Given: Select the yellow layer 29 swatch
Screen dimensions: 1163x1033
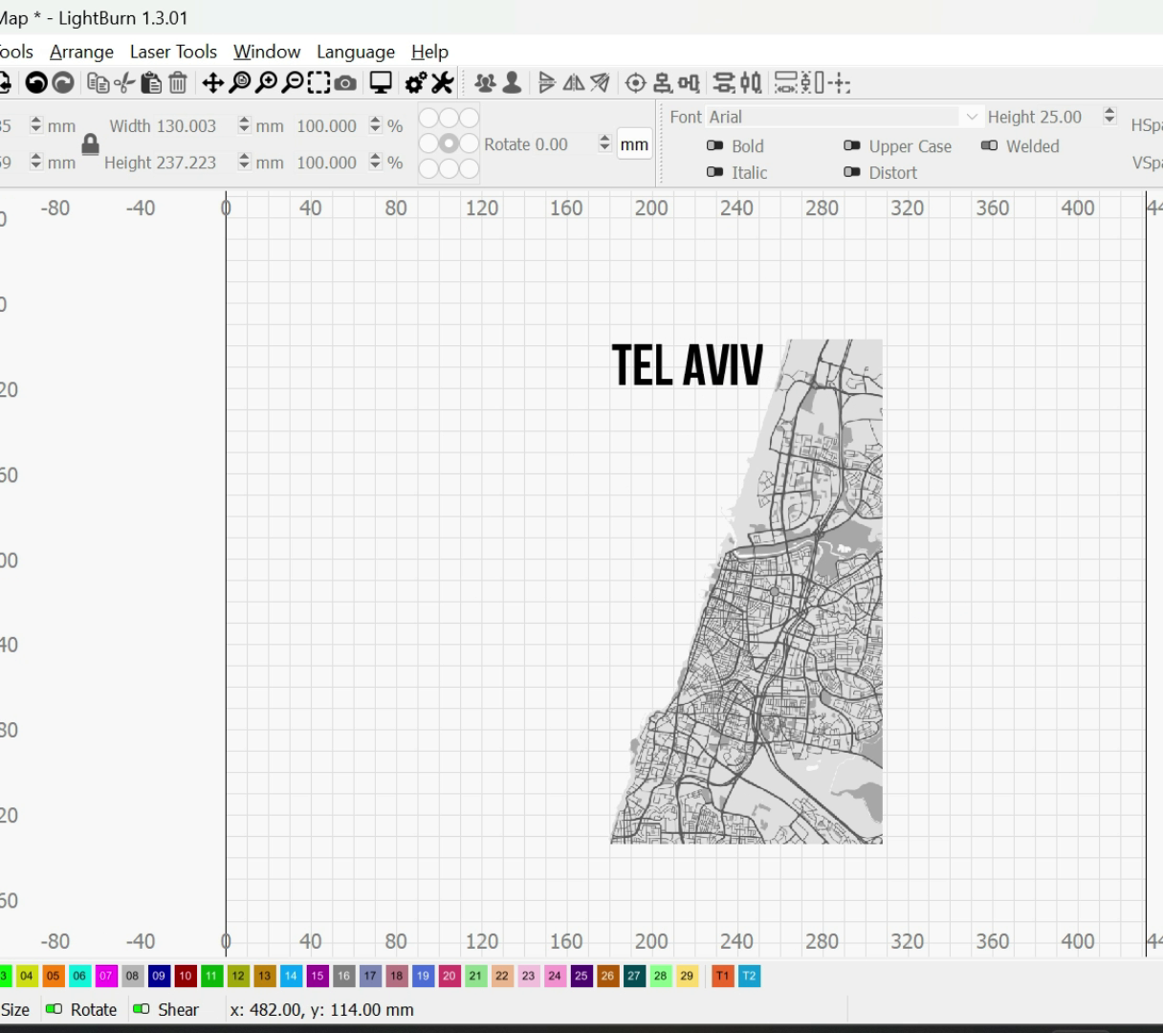Looking at the screenshot, I should click(687, 976).
